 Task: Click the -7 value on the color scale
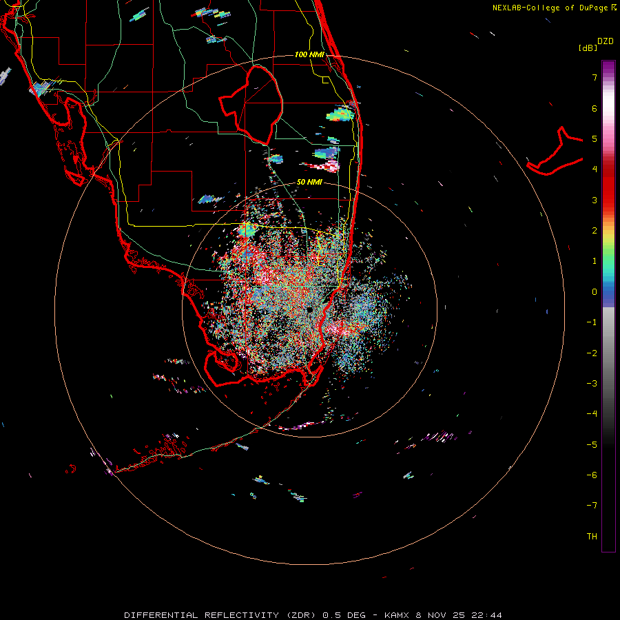pos(592,506)
